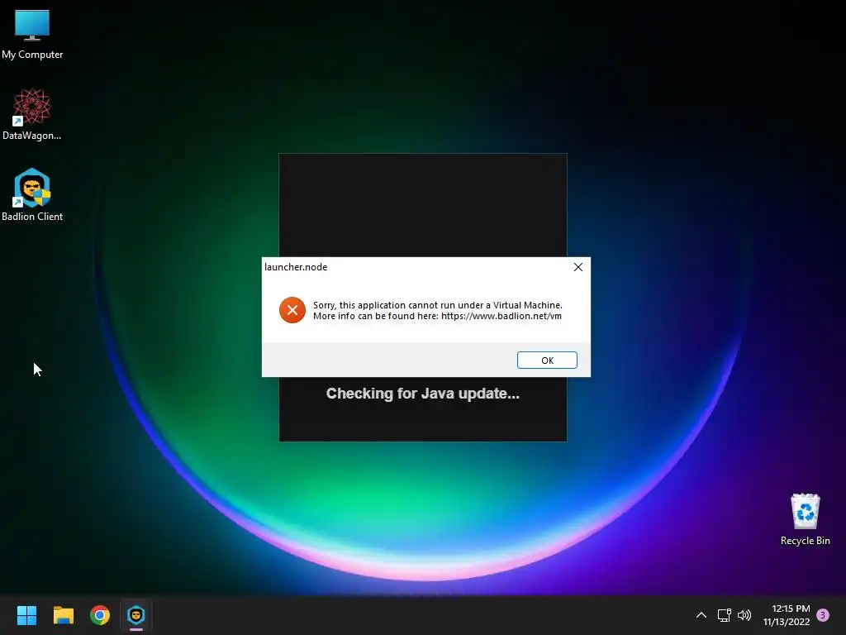
Task: Select the Recycle Bin desktop icon
Action: (805, 519)
